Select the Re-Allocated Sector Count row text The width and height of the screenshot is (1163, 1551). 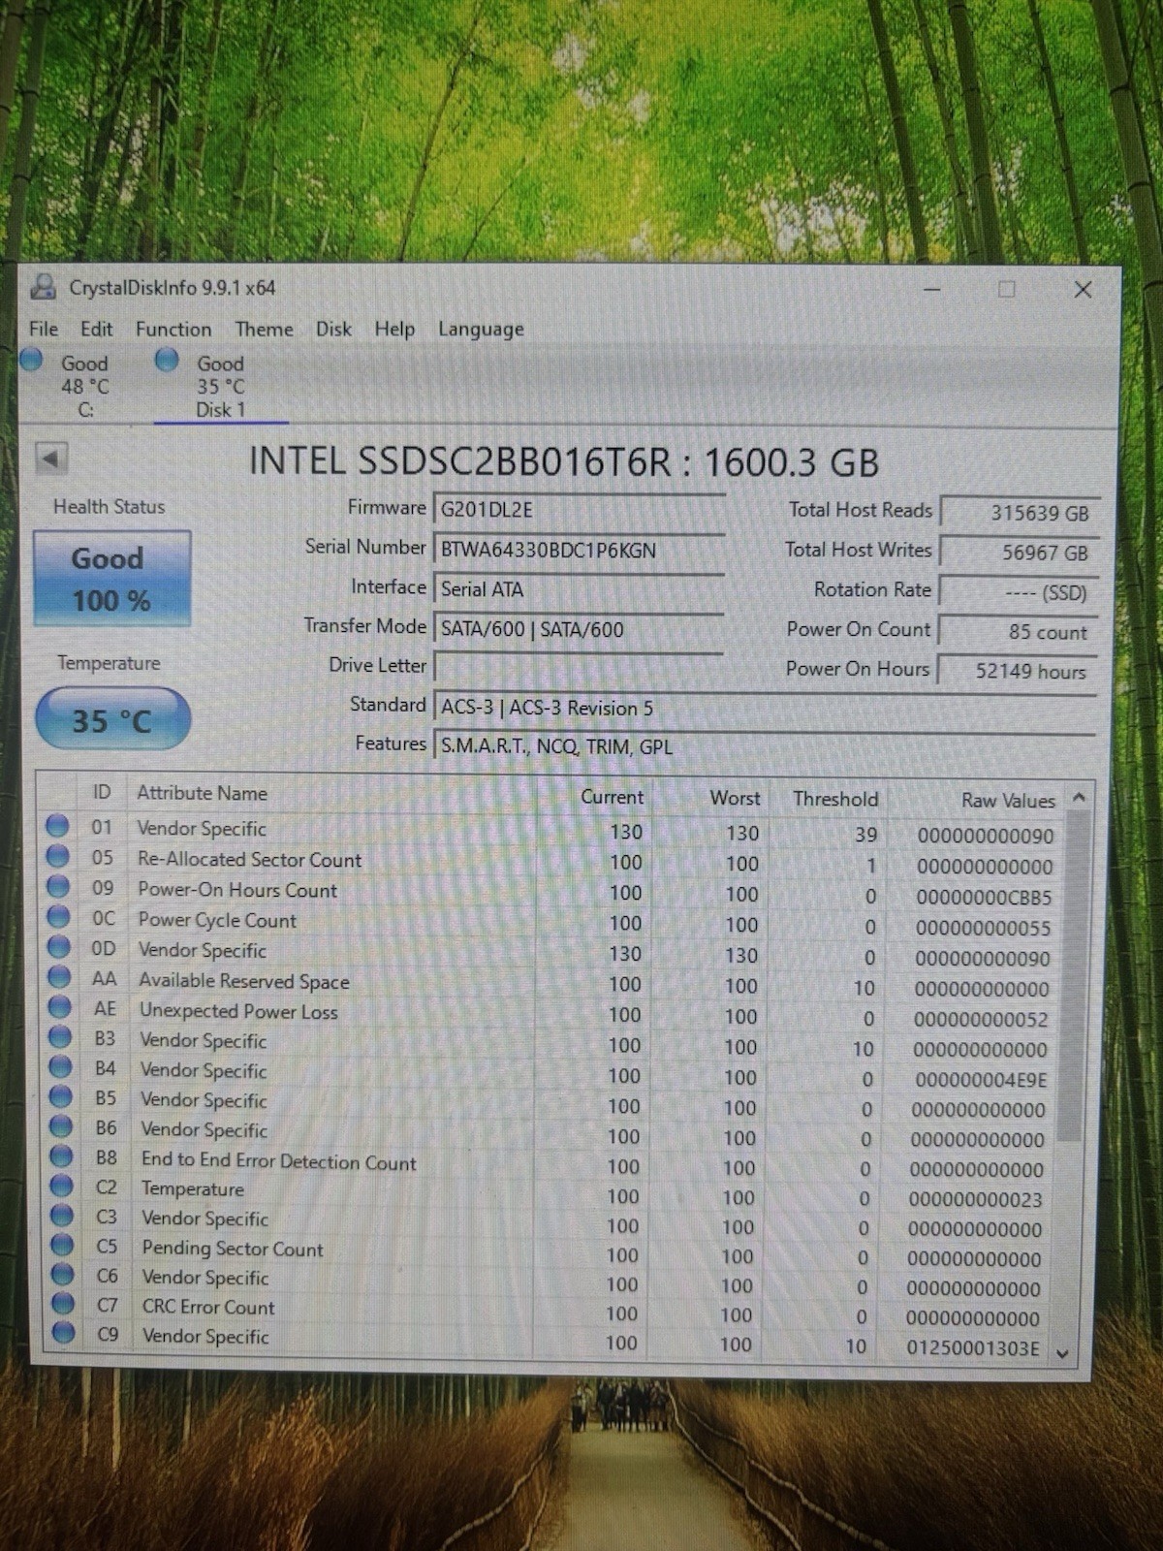[x=249, y=859]
